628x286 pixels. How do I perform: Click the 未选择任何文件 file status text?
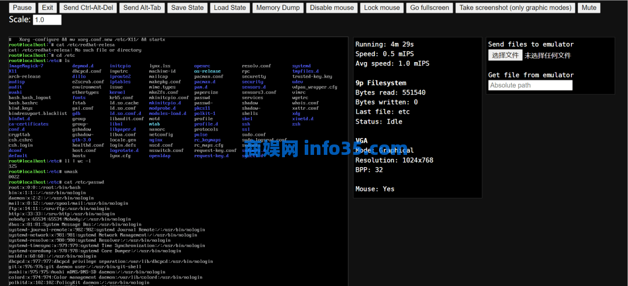pos(548,56)
